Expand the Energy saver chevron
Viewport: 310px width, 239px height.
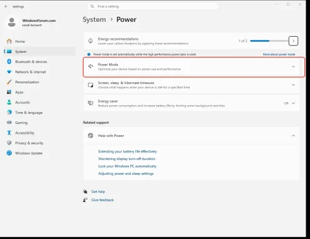point(293,103)
